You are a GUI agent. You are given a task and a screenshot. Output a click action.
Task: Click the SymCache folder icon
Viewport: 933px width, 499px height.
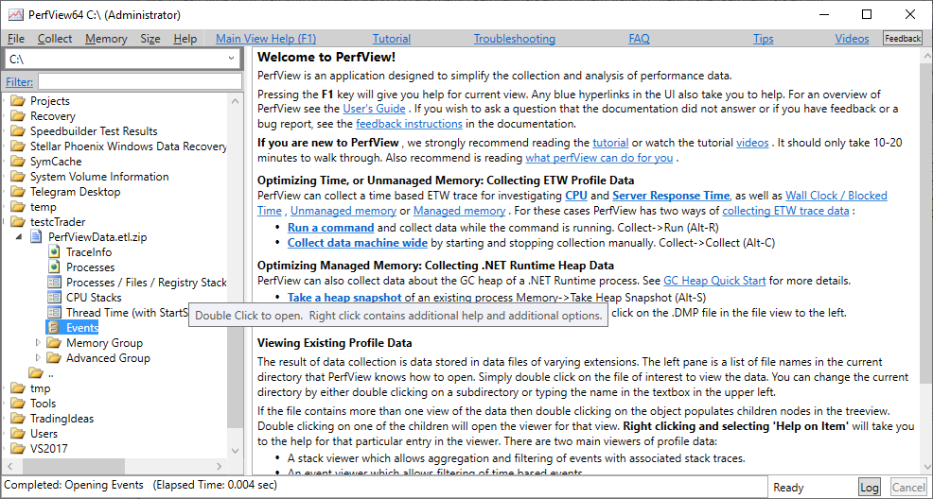tap(18, 162)
